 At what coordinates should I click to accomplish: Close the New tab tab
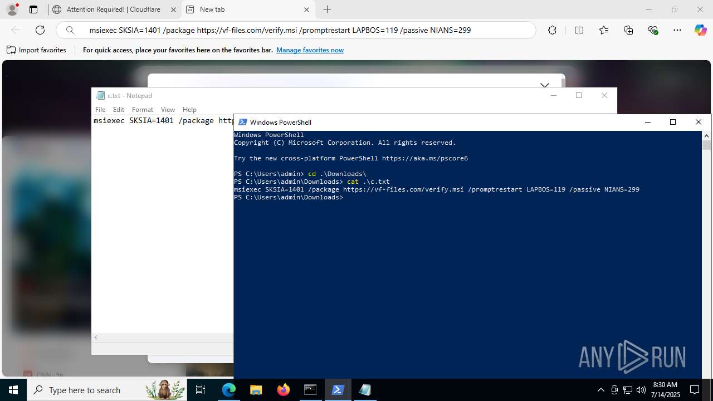(306, 9)
